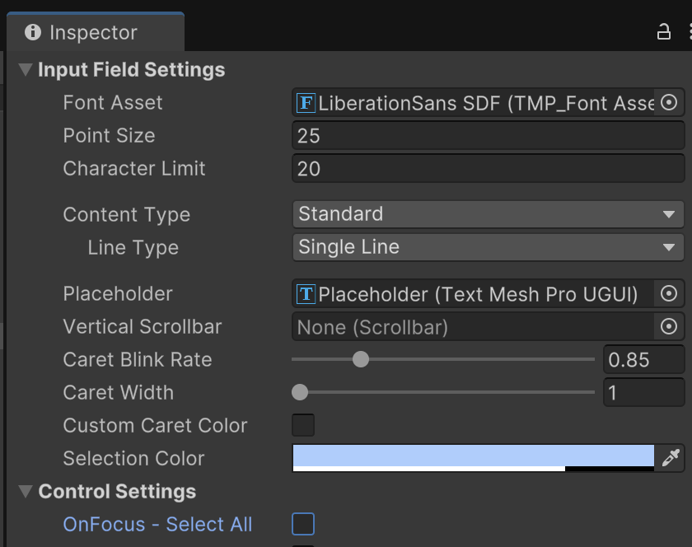Click the Selection Color eyedropper icon
692x547 pixels.
[669, 458]
